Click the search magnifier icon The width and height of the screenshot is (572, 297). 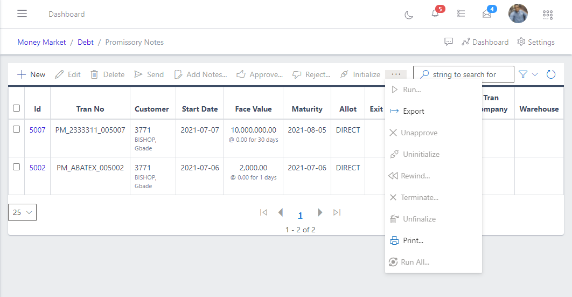(x=424, y=74)
